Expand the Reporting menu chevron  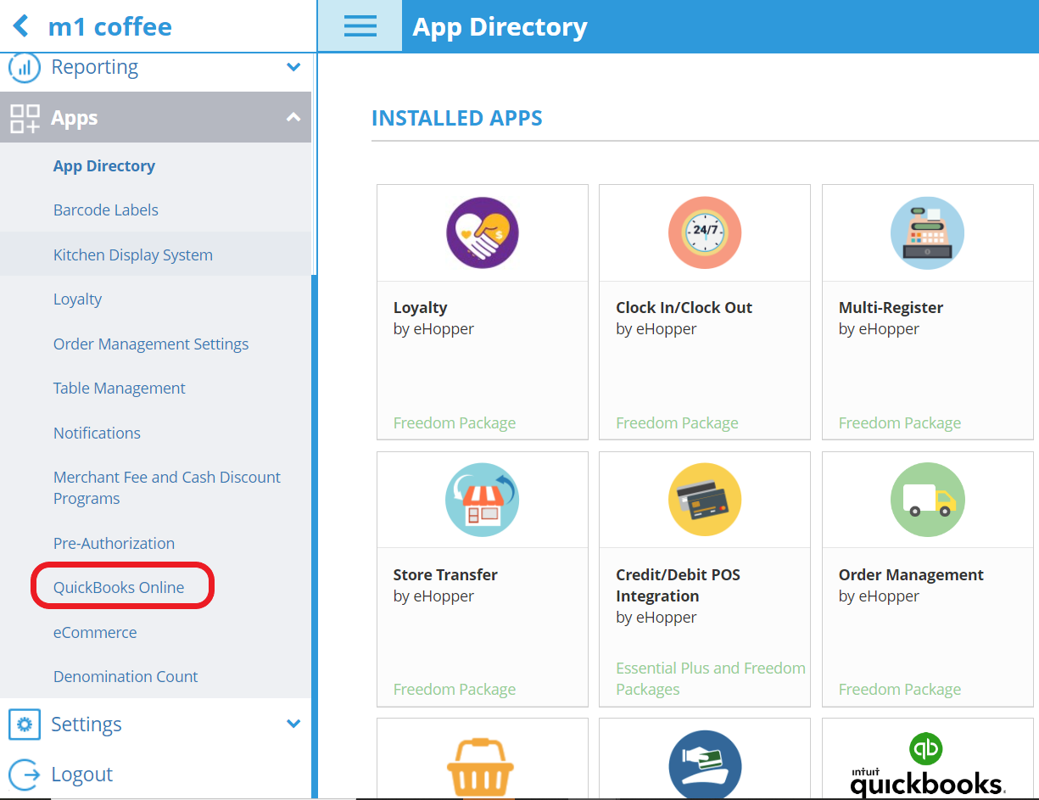click(x=293, y=67)
